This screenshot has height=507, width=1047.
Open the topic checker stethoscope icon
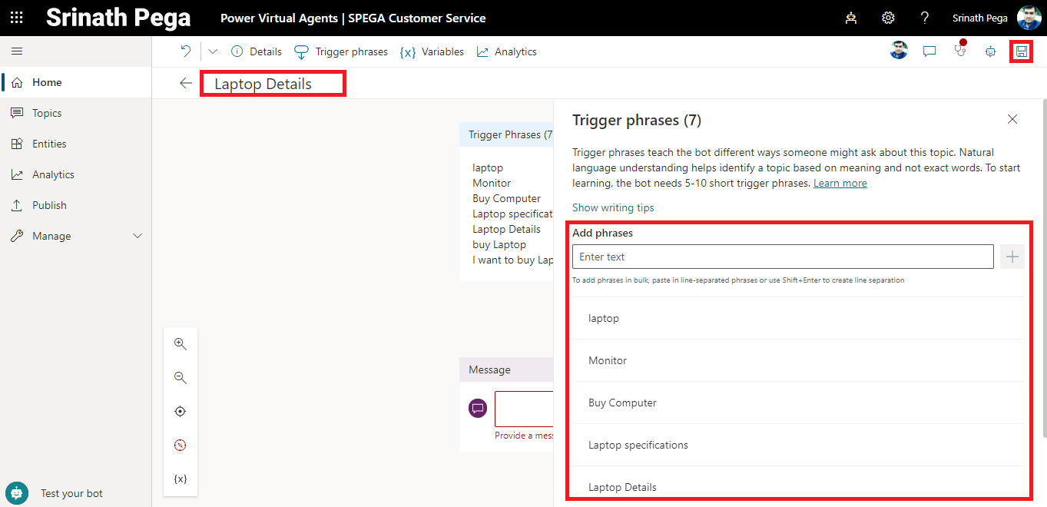tap(960, 51)
